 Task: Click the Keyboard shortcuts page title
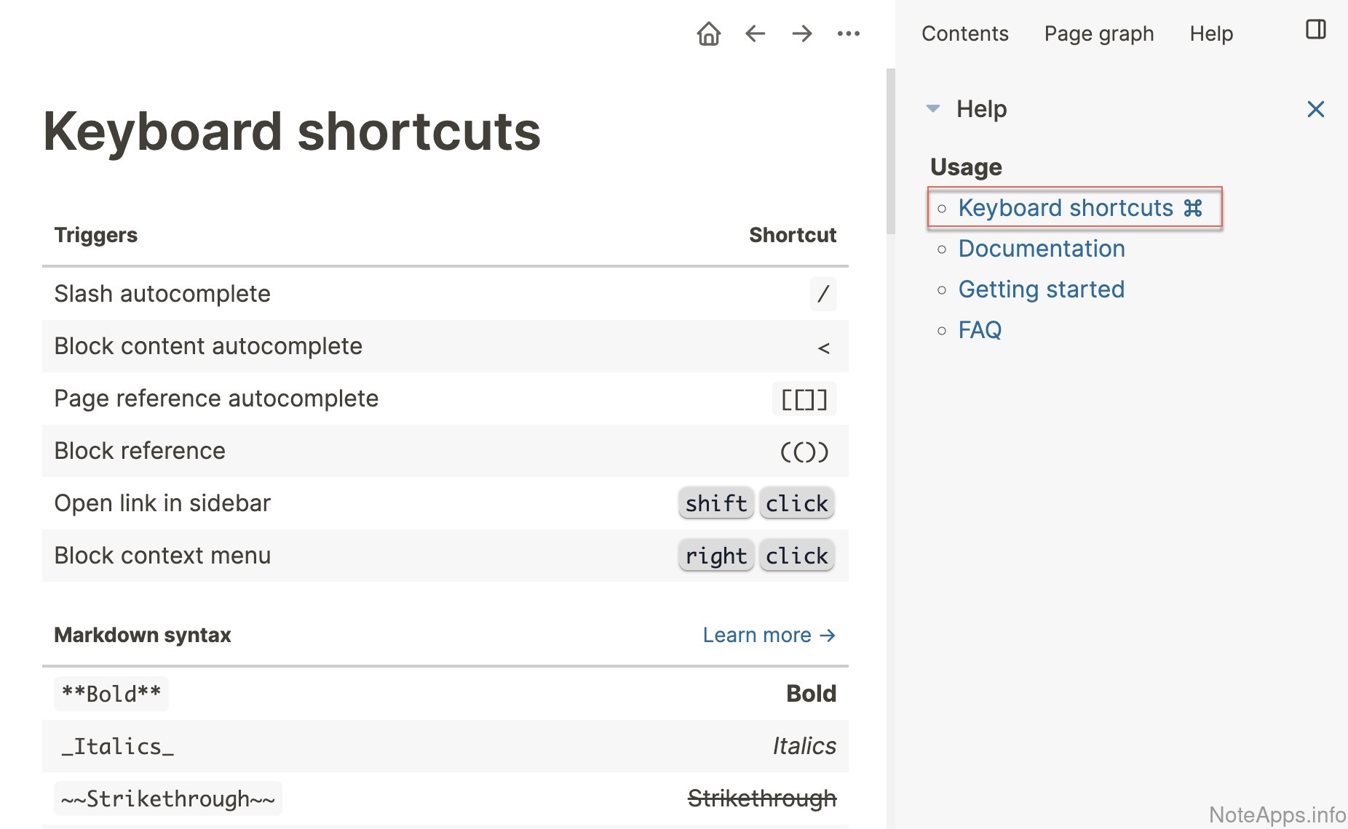pyautogui.click(x=292, y=132)
